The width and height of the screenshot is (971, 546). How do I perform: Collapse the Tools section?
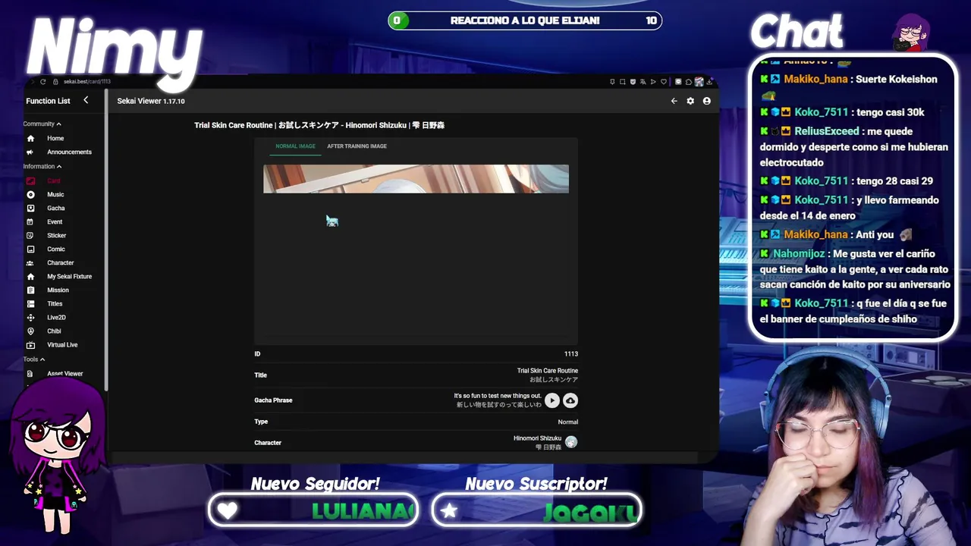click(x=42, y=359)
